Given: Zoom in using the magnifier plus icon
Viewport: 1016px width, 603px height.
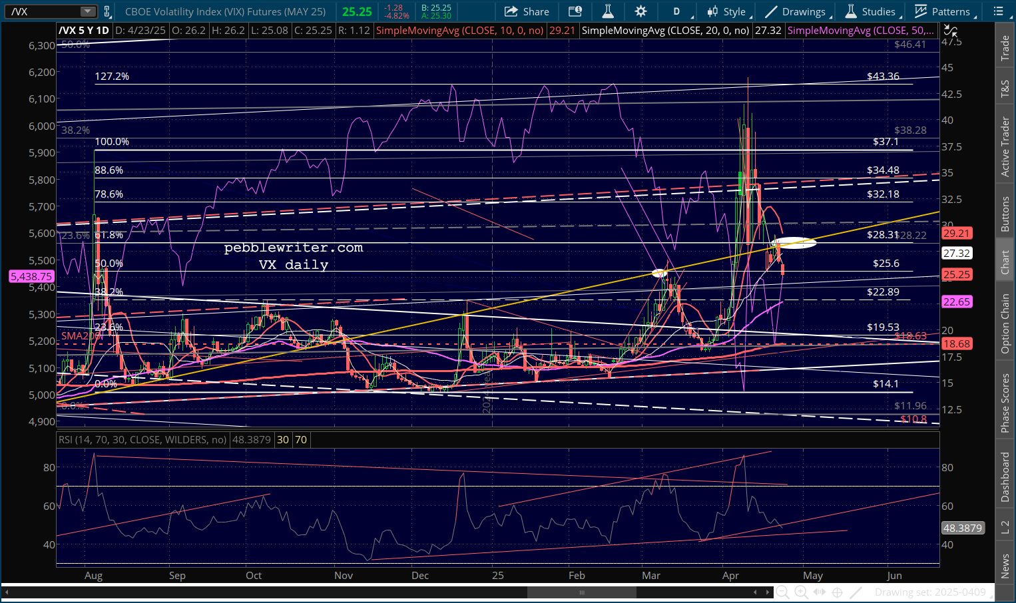Looking at the screenshot, I should [801, 592].
